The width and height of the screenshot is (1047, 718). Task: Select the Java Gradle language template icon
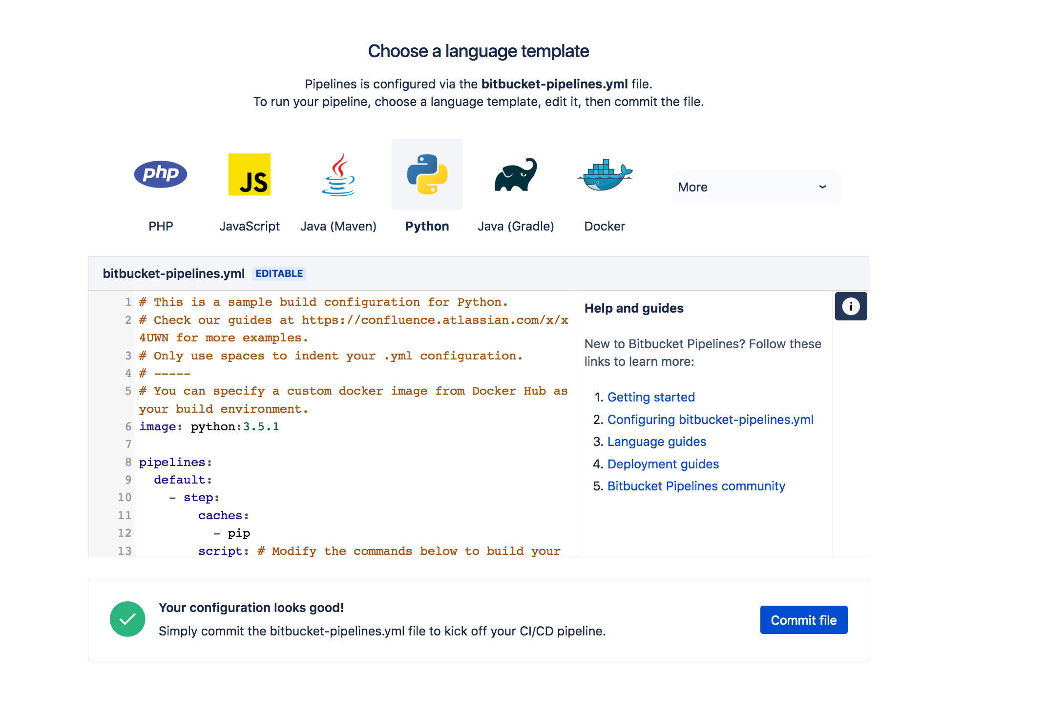(x=515, y=174)
